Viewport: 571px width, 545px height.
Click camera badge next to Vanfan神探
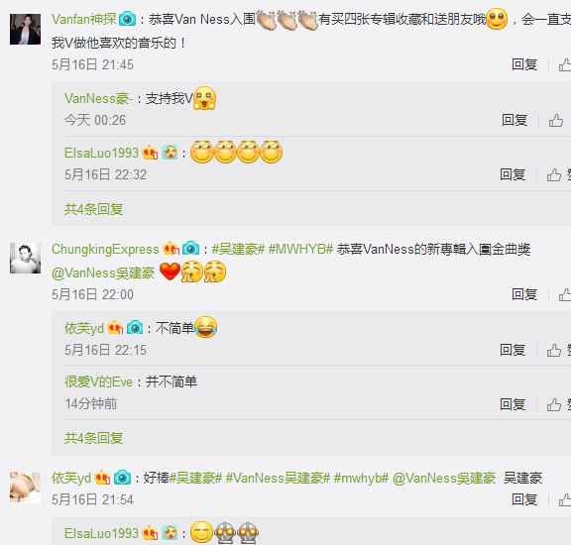coord(128,19)
